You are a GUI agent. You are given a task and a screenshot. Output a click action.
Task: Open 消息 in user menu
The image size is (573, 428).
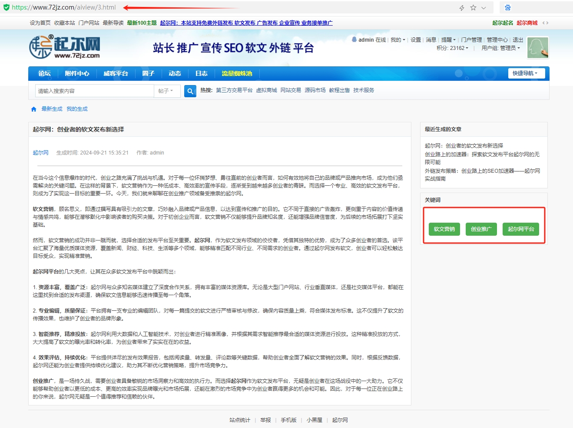[431, 40]
